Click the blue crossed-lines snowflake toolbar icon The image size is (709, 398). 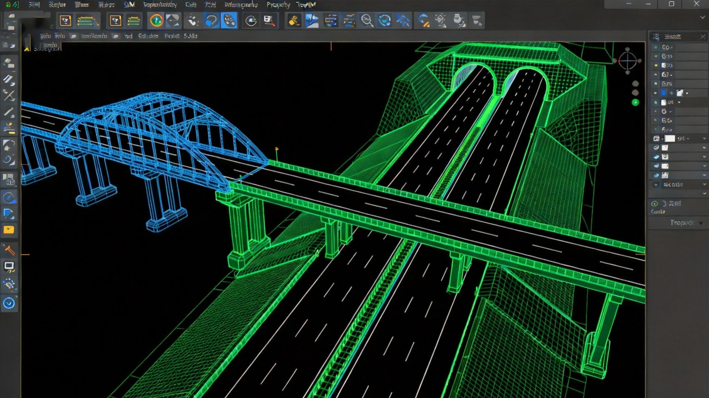point(403,21)
